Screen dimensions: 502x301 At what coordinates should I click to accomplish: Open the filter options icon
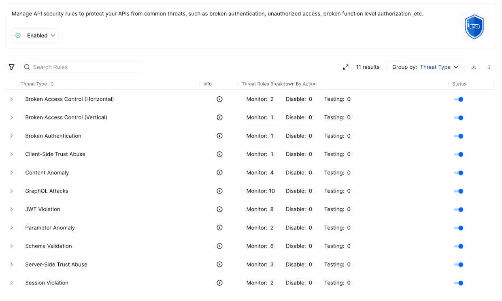(x=11, y=67)
